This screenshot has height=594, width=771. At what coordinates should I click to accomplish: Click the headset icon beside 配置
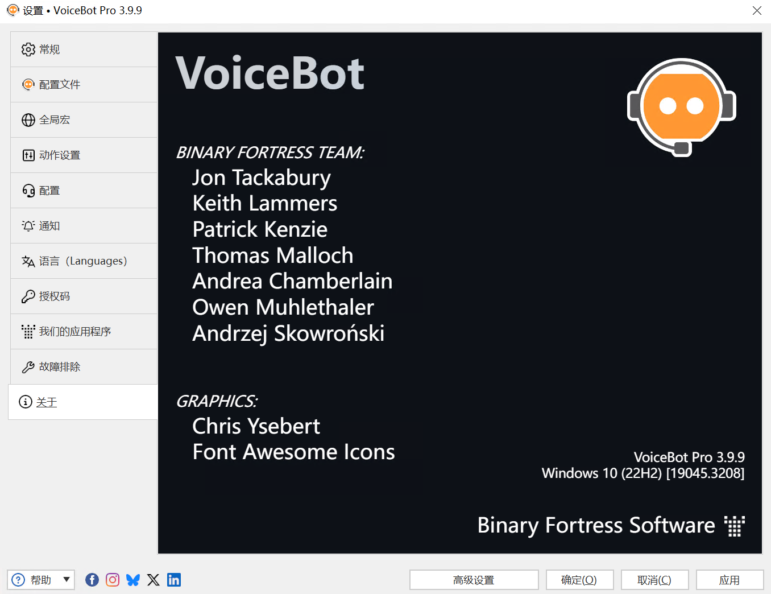point(28,191)
